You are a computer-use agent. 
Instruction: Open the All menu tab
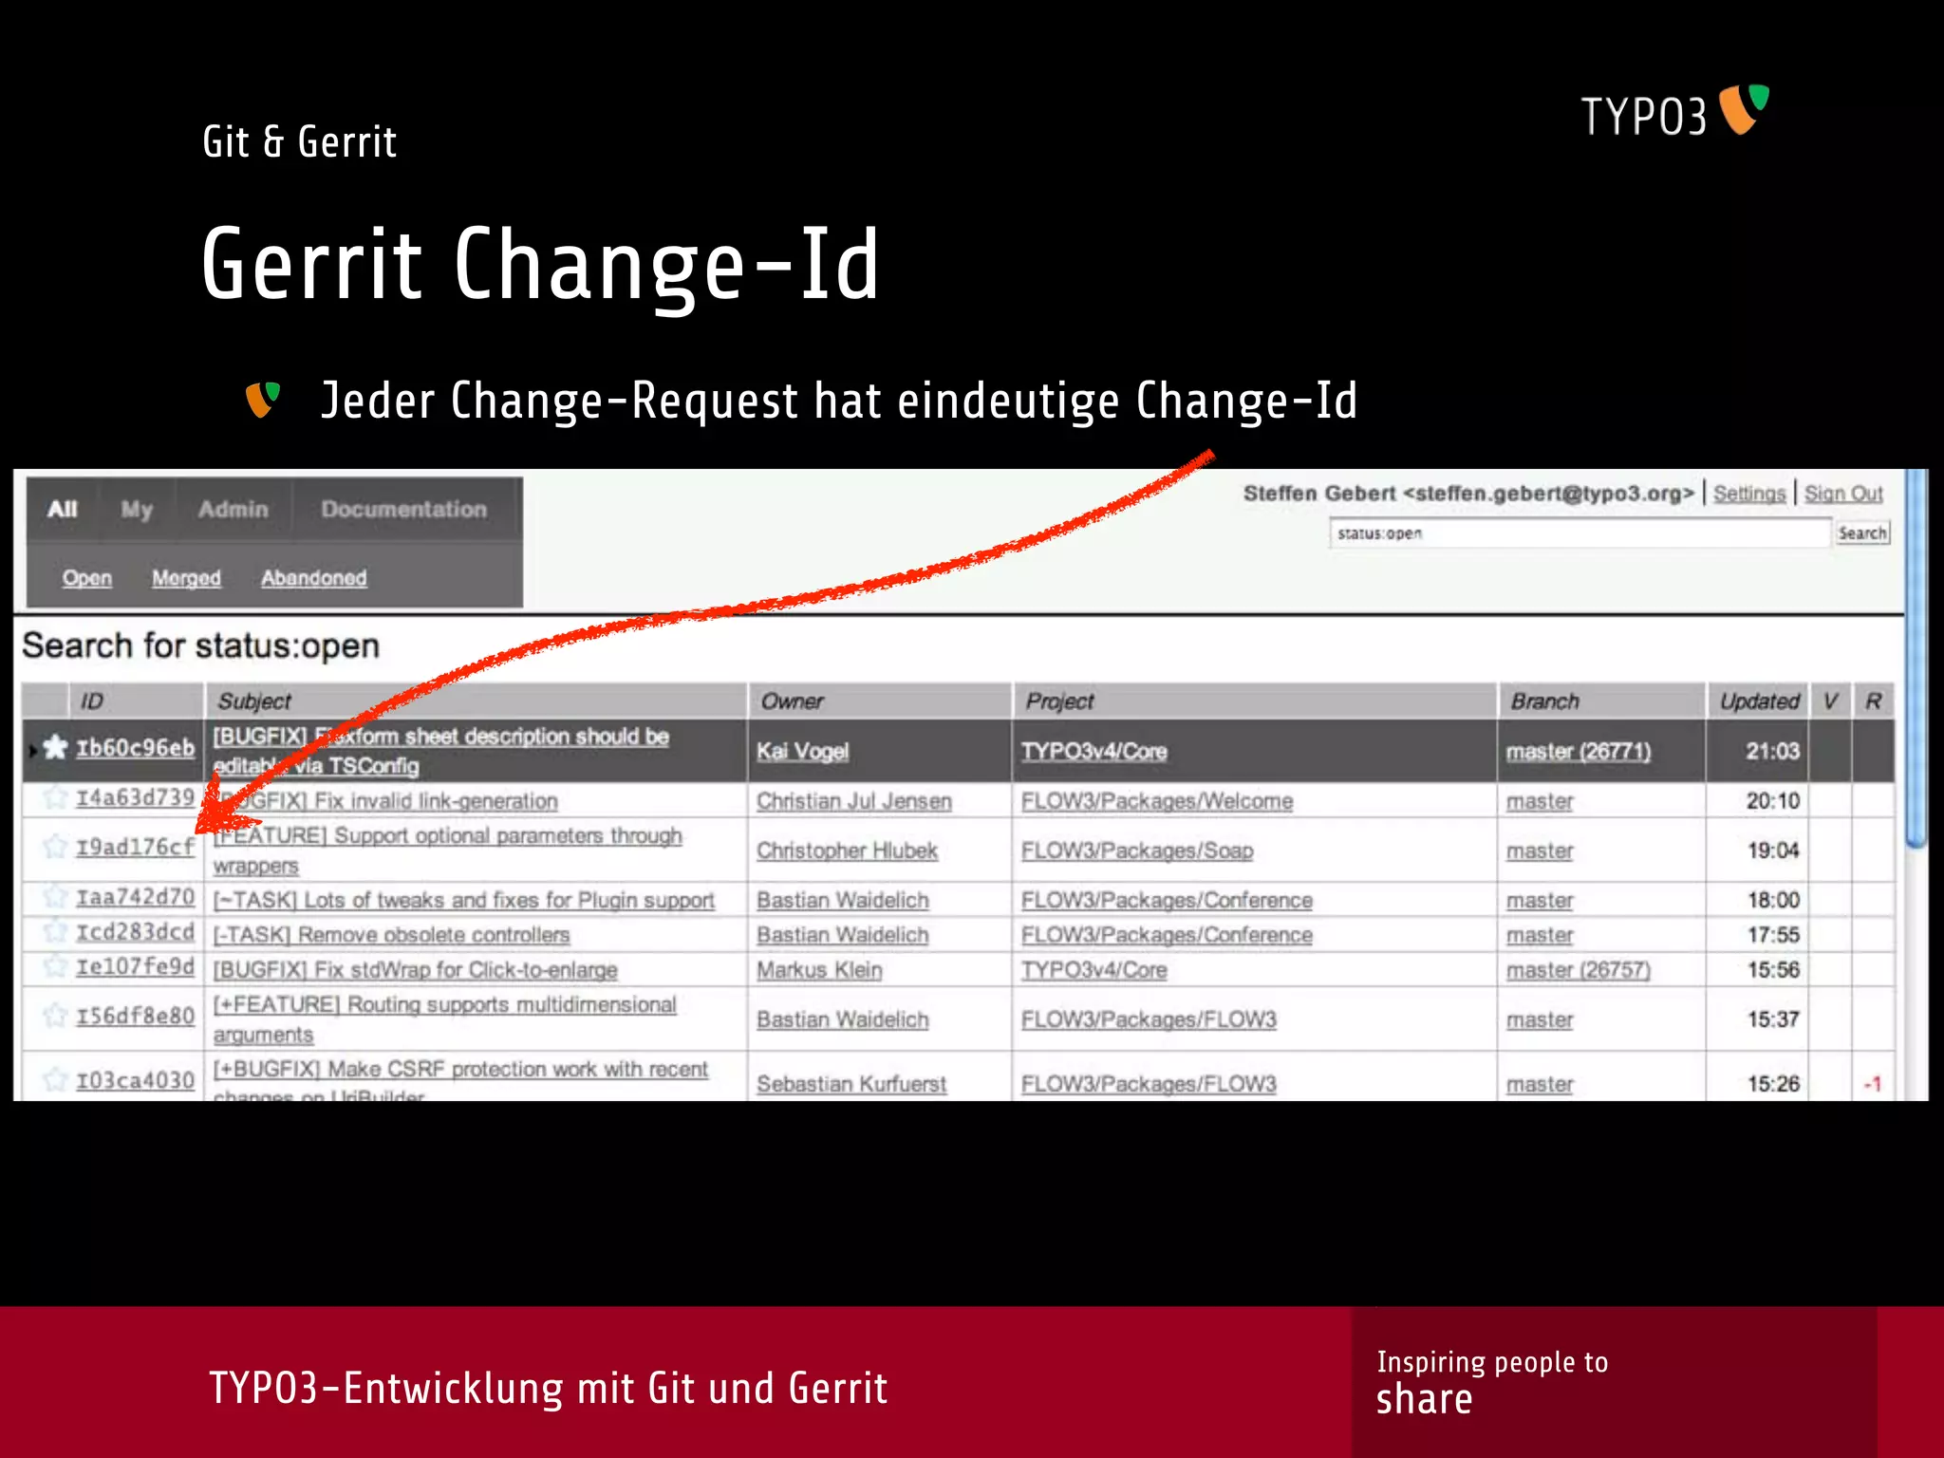point(63,510)
